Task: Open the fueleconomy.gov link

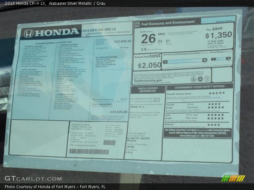Action: tap(148, 80)
